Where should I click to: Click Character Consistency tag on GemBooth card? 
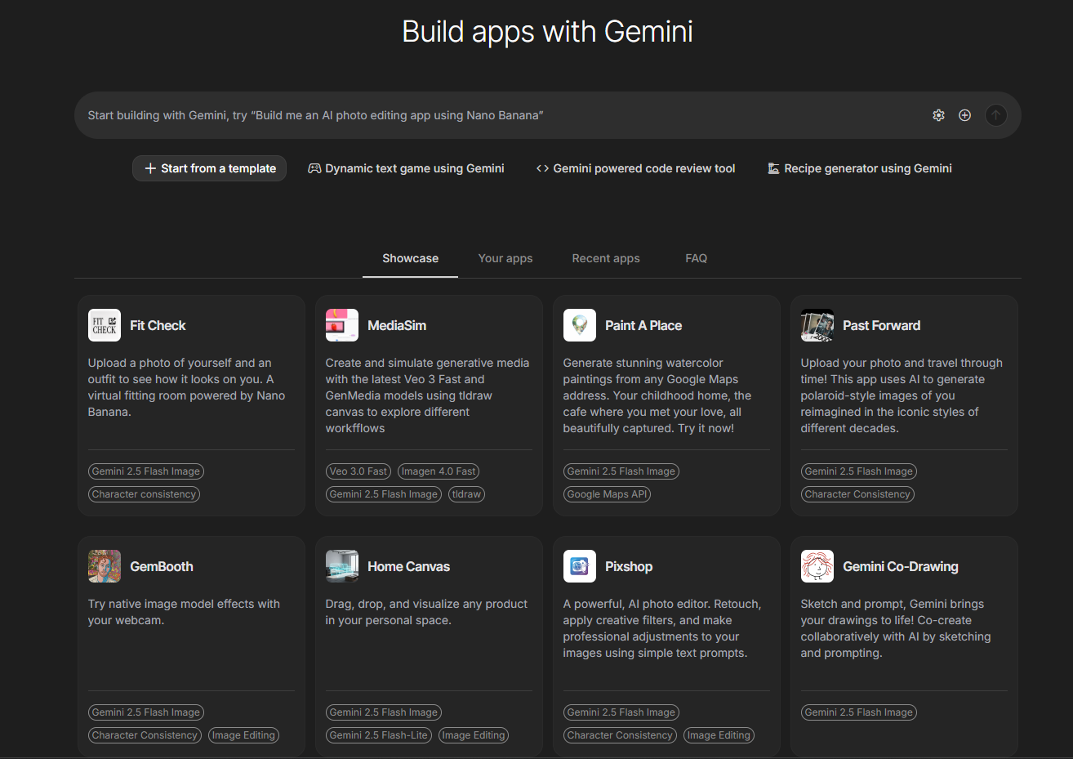(x=145, y=735)
